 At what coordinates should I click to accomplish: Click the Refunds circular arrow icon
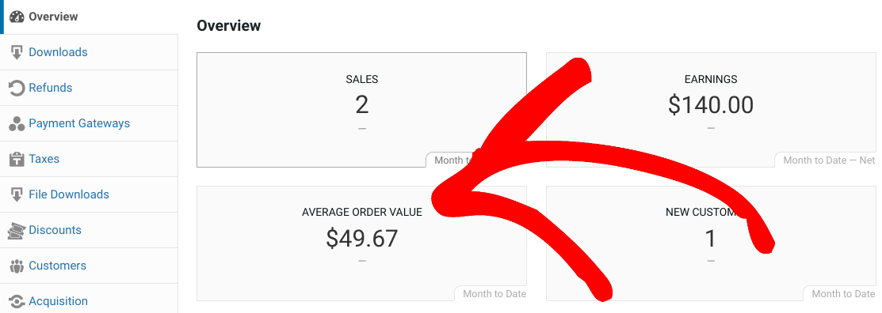pyautogui.click(x=17, y=88)
